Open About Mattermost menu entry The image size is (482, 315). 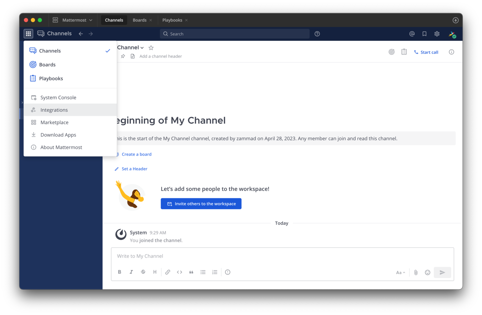(x=70, y=147)
